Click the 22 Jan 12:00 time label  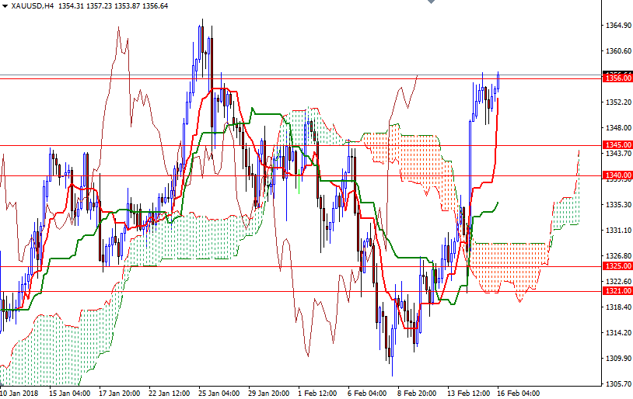170,394
